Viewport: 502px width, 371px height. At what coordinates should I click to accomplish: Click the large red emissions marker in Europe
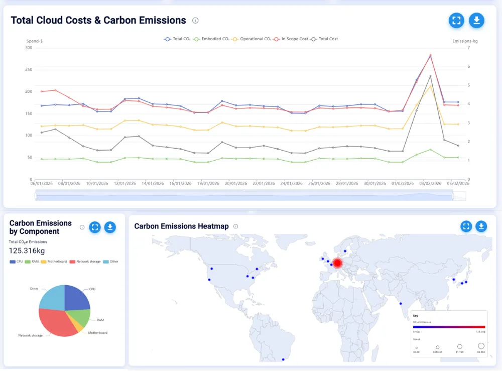pos(337,263)
